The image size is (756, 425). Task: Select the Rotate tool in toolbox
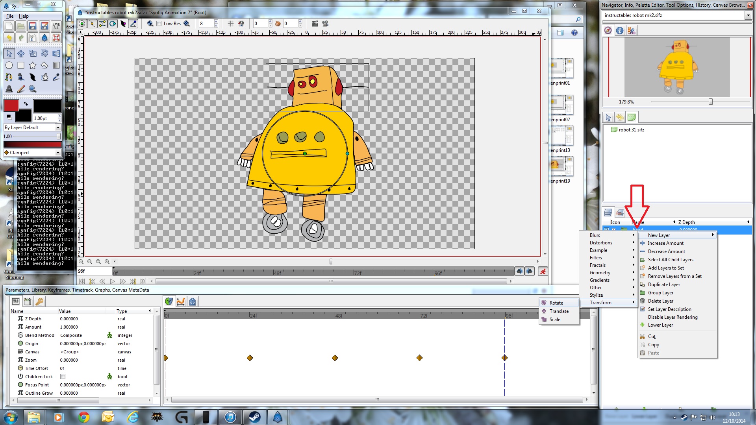44,54
